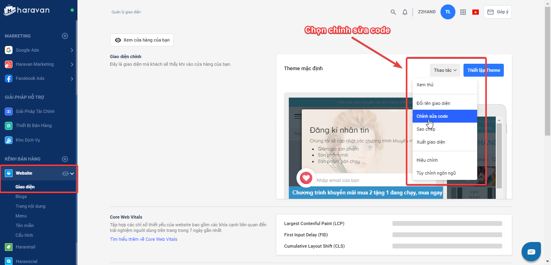This screenshot has height=265, width=551.
Task: Select Tùy chỉnh ngôn ngữ entry
Action: (x=445, y=173)
